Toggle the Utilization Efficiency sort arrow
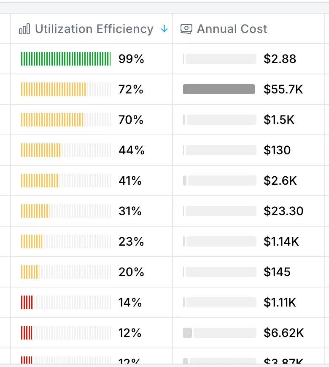The width and height of the screenshot is (329, 367). point(164,29)
